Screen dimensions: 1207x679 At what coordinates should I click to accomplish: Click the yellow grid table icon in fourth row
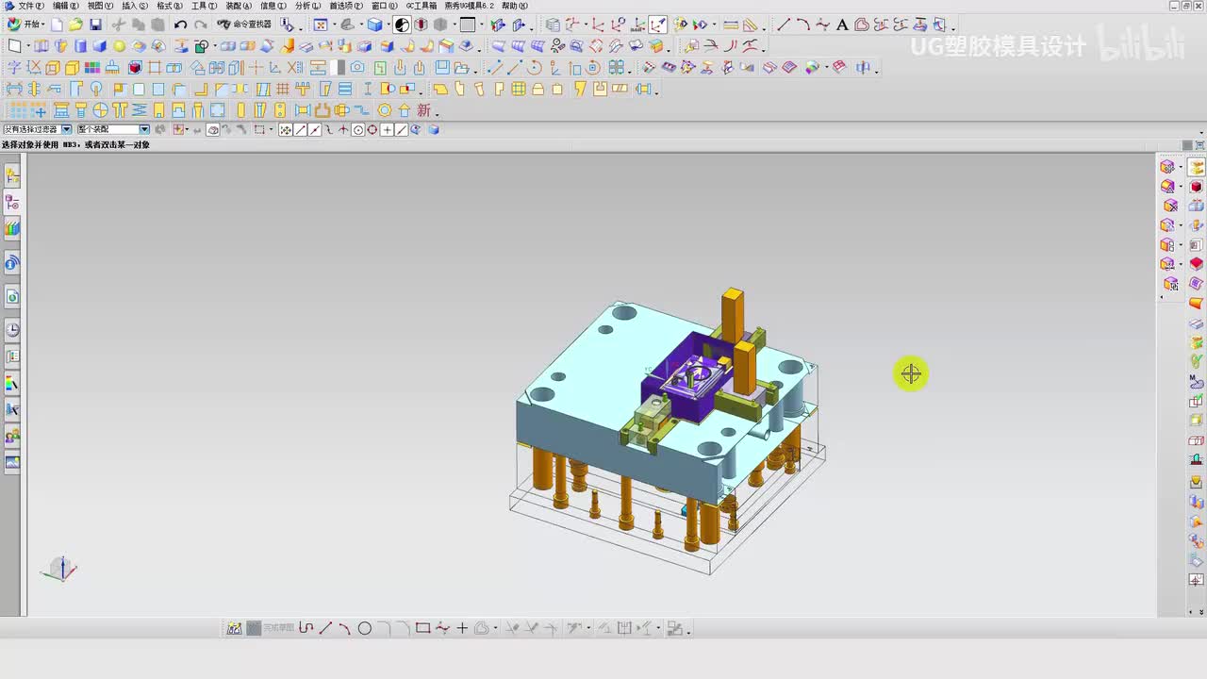[518, 90]
